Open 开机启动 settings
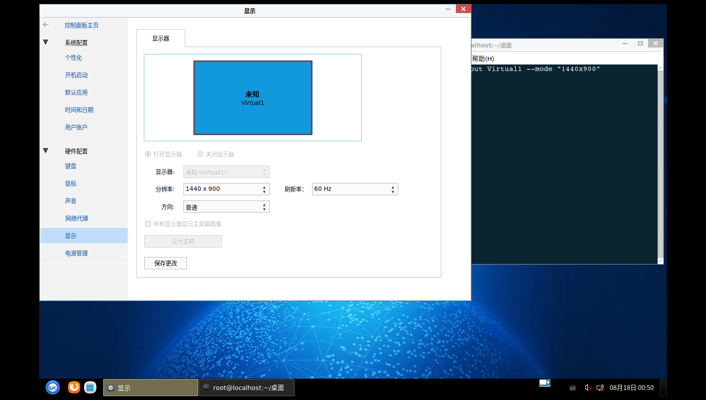 click(x=76, y=75)
